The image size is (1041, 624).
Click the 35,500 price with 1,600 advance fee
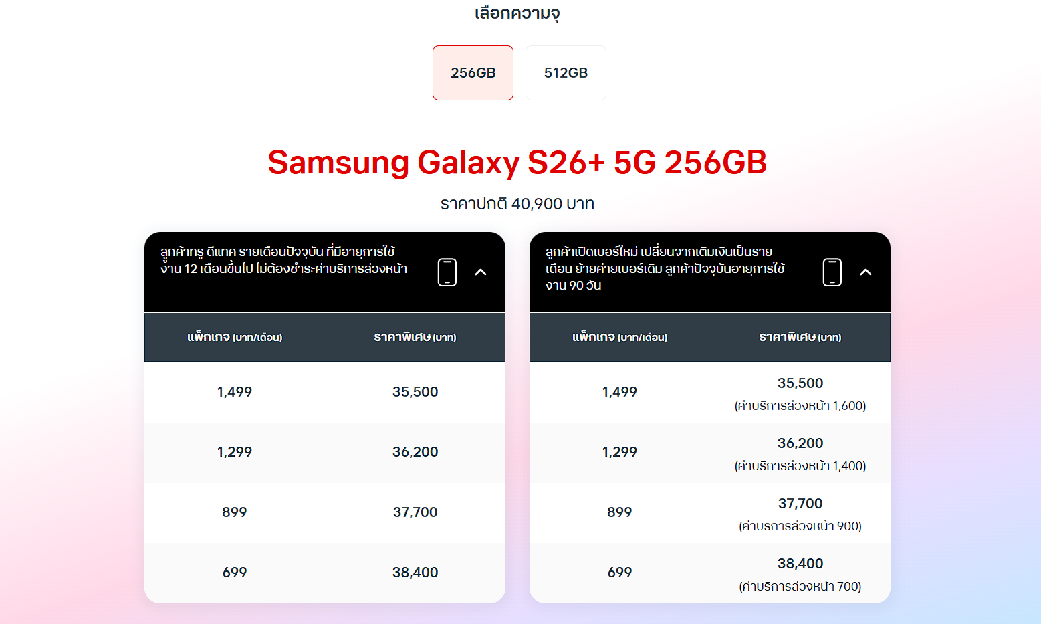(x=800, y=383)
